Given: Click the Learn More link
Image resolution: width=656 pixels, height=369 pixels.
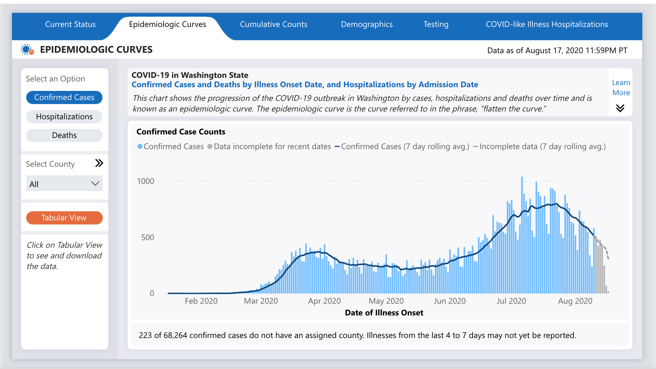Looking at the screenshot, I should click(x=621, y=88).
